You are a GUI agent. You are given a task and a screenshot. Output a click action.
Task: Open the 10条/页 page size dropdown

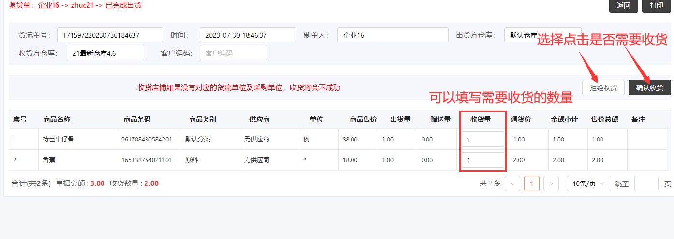tap(588, 183)
